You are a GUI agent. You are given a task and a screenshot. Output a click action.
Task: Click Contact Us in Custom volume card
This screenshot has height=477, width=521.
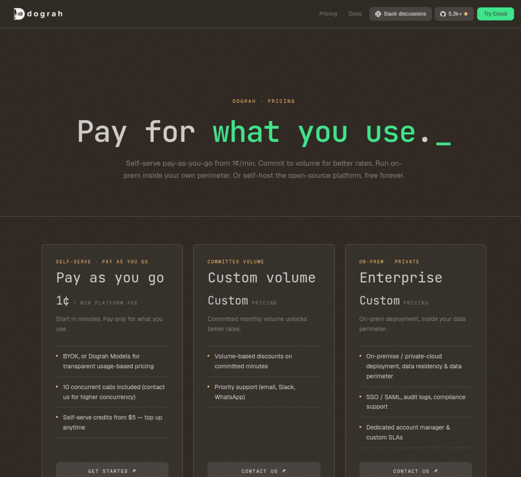pos(264,470)
